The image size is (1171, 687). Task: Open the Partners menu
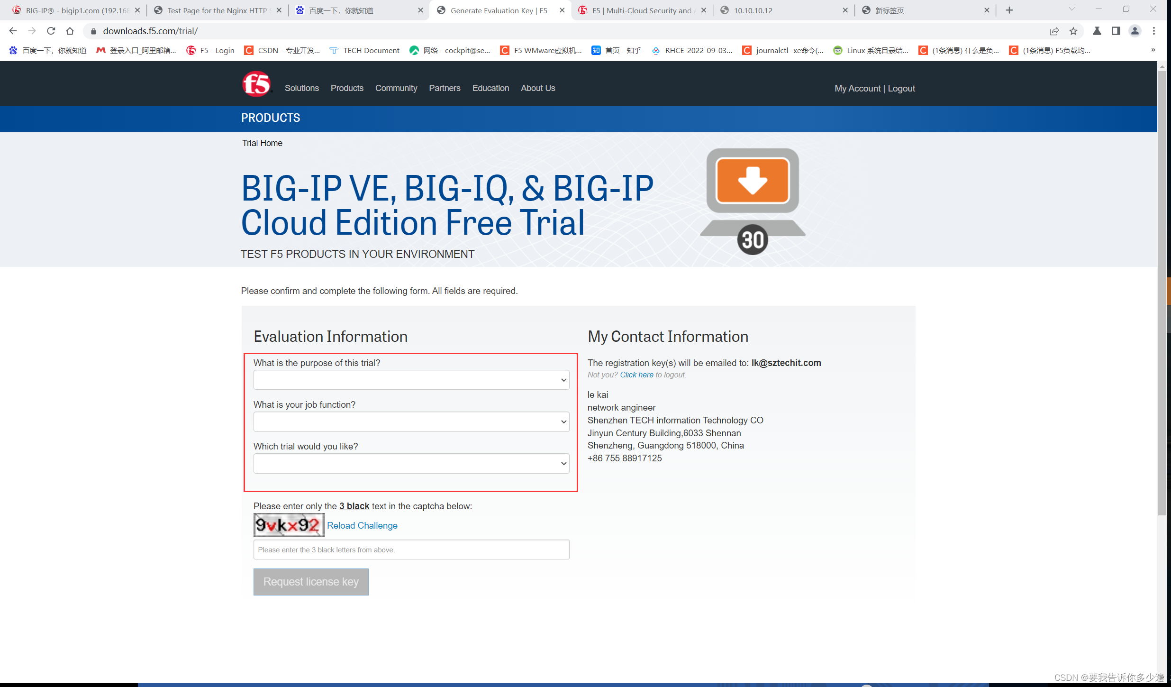click(445, 88)
